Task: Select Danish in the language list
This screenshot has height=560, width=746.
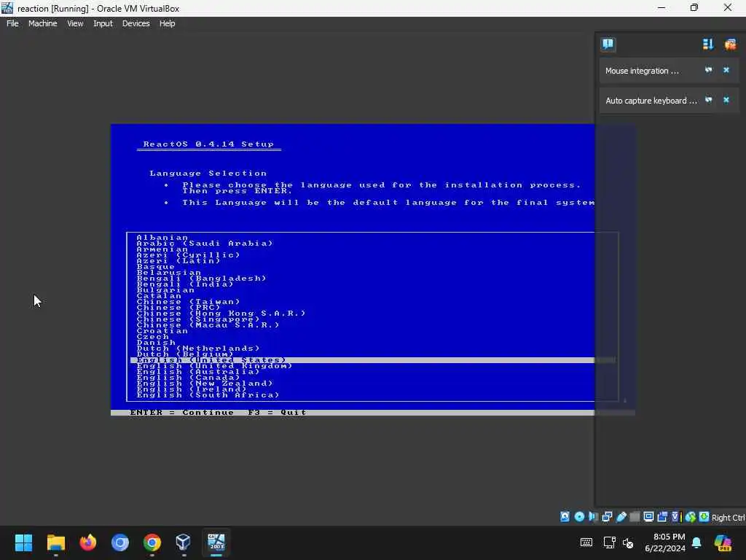Action: 156,343
